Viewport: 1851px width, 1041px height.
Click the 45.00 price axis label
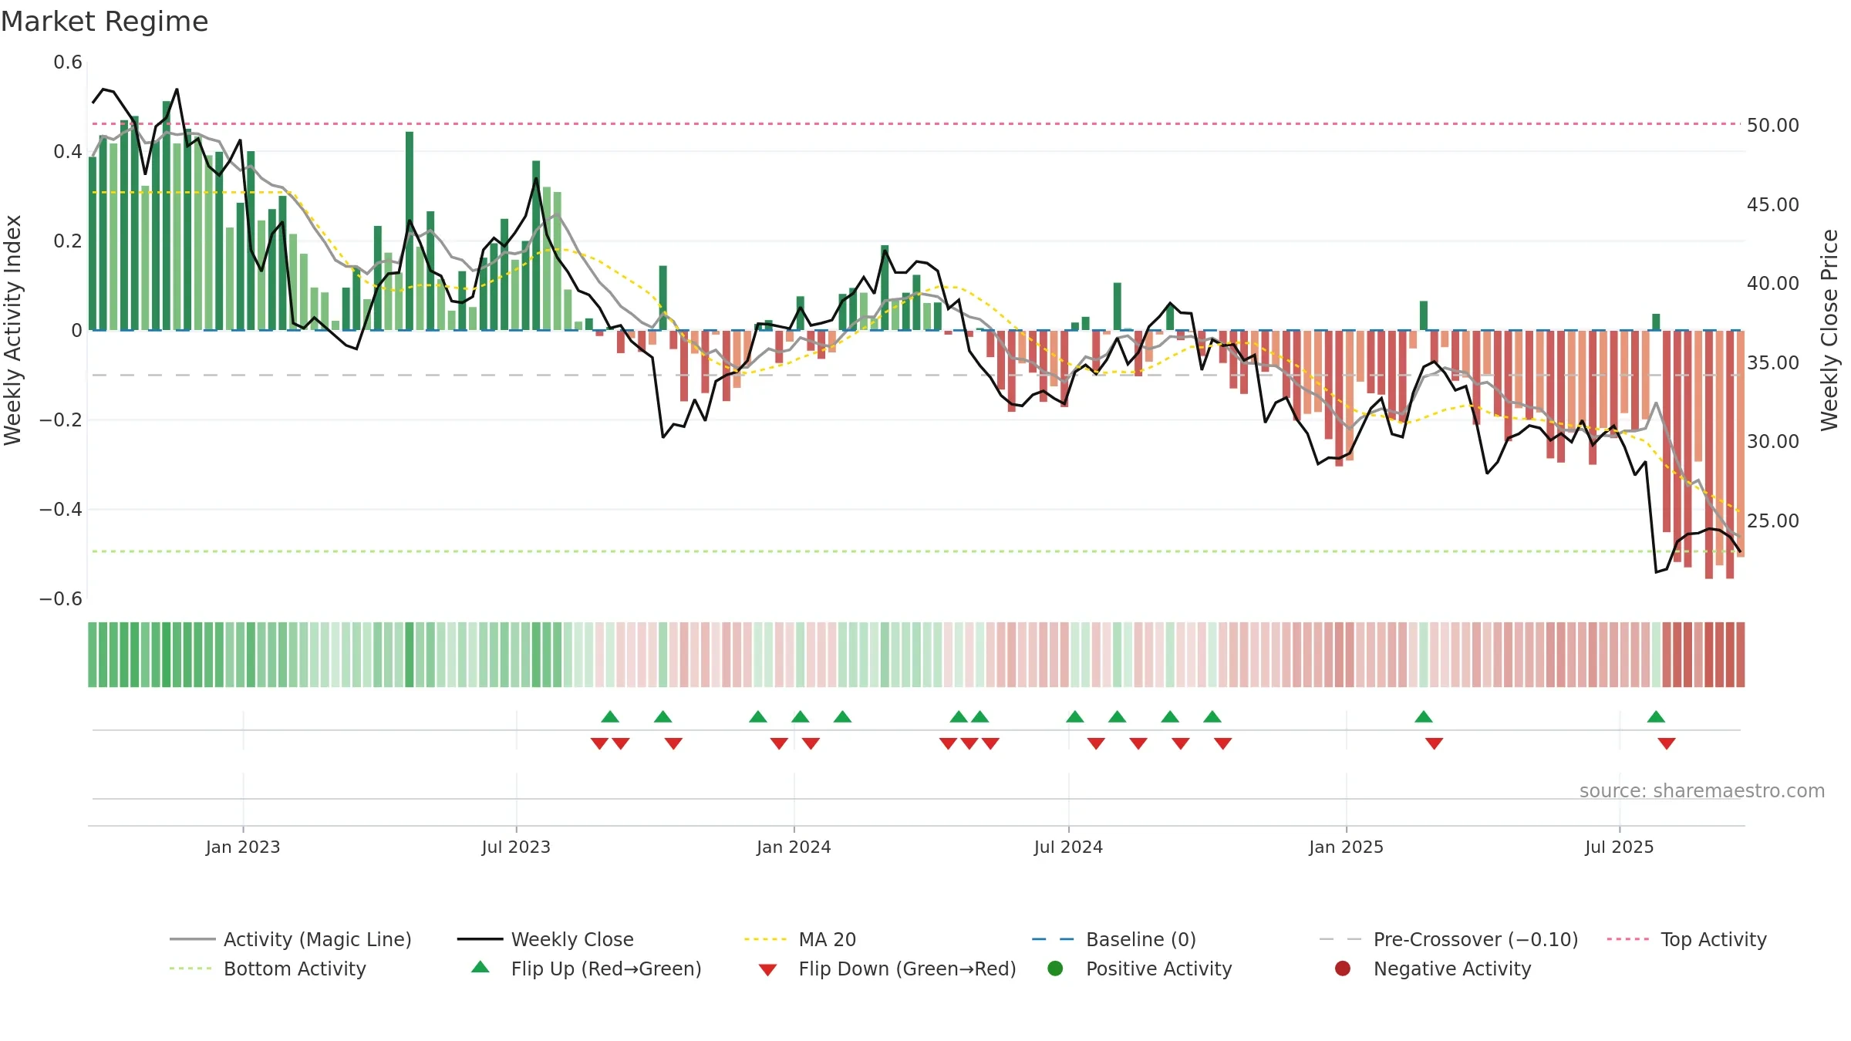tap(1772, 204)
